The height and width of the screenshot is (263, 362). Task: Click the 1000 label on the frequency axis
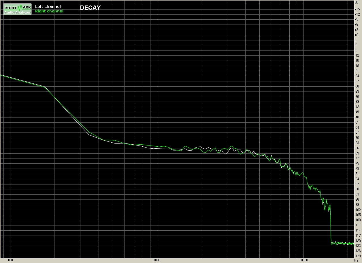[157, 260]
